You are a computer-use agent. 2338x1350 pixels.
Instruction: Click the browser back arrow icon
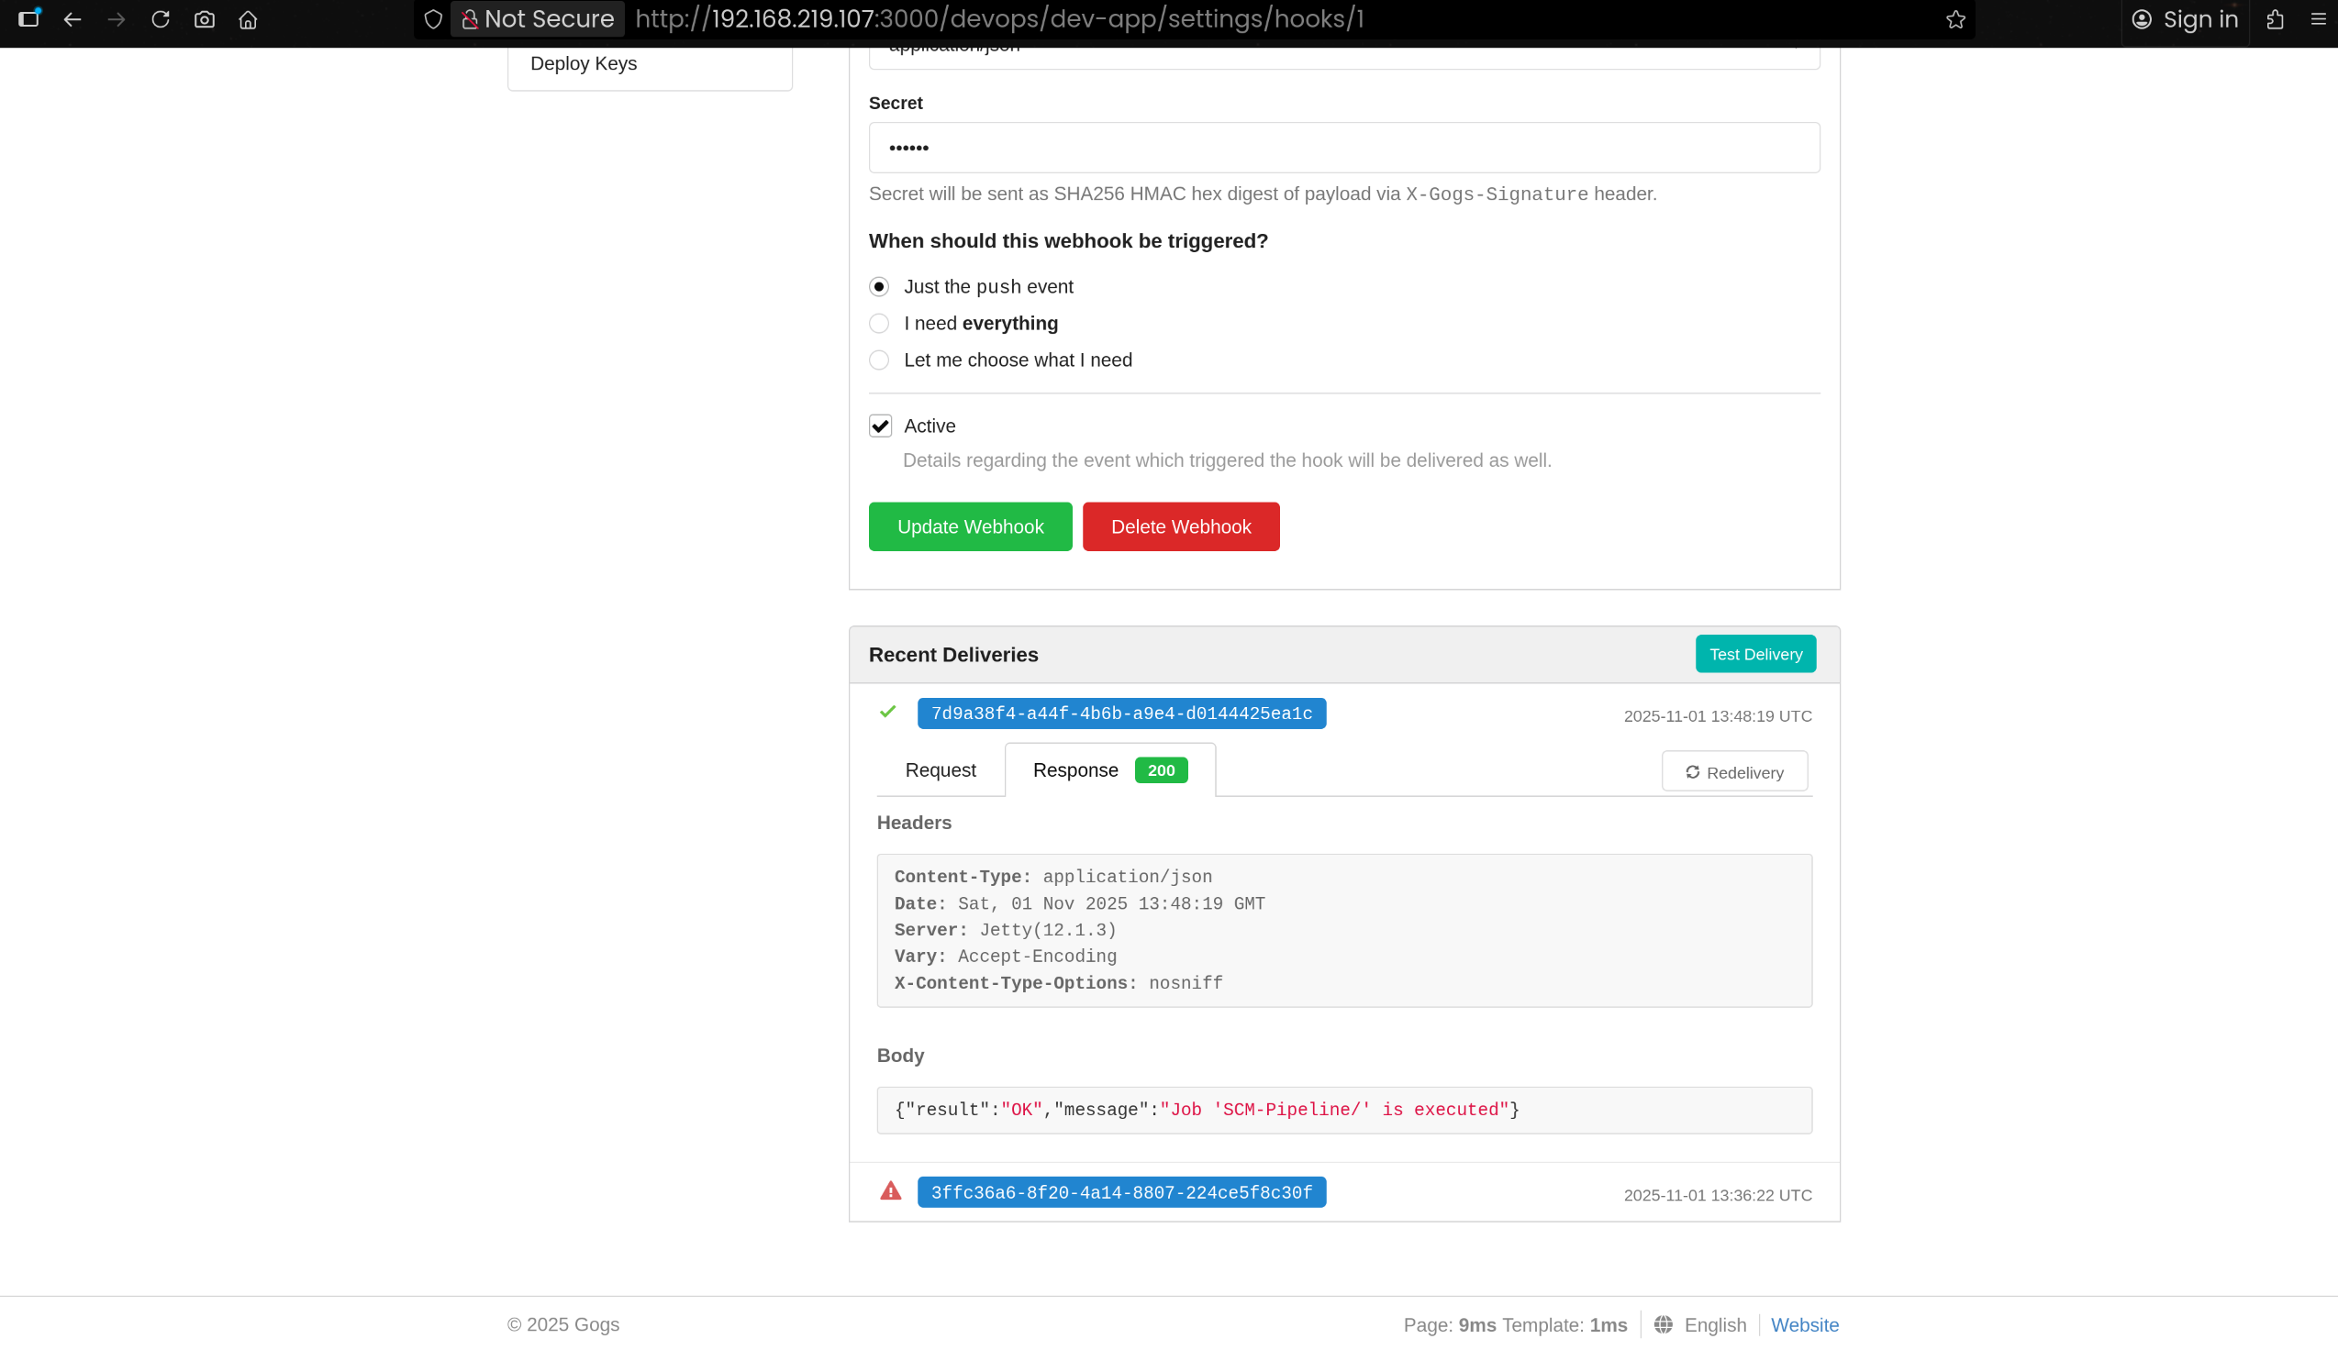click(72, 19)
